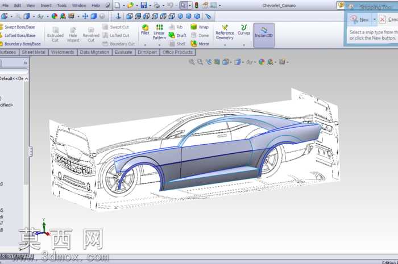Click the New document icon
Image resolution: width=398 pixels, height=264 pixels.
coord(117,5)
